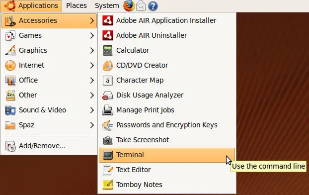Launch Firefox from the top panel icon
Viewport: 309px width, 195px height.
129,6
